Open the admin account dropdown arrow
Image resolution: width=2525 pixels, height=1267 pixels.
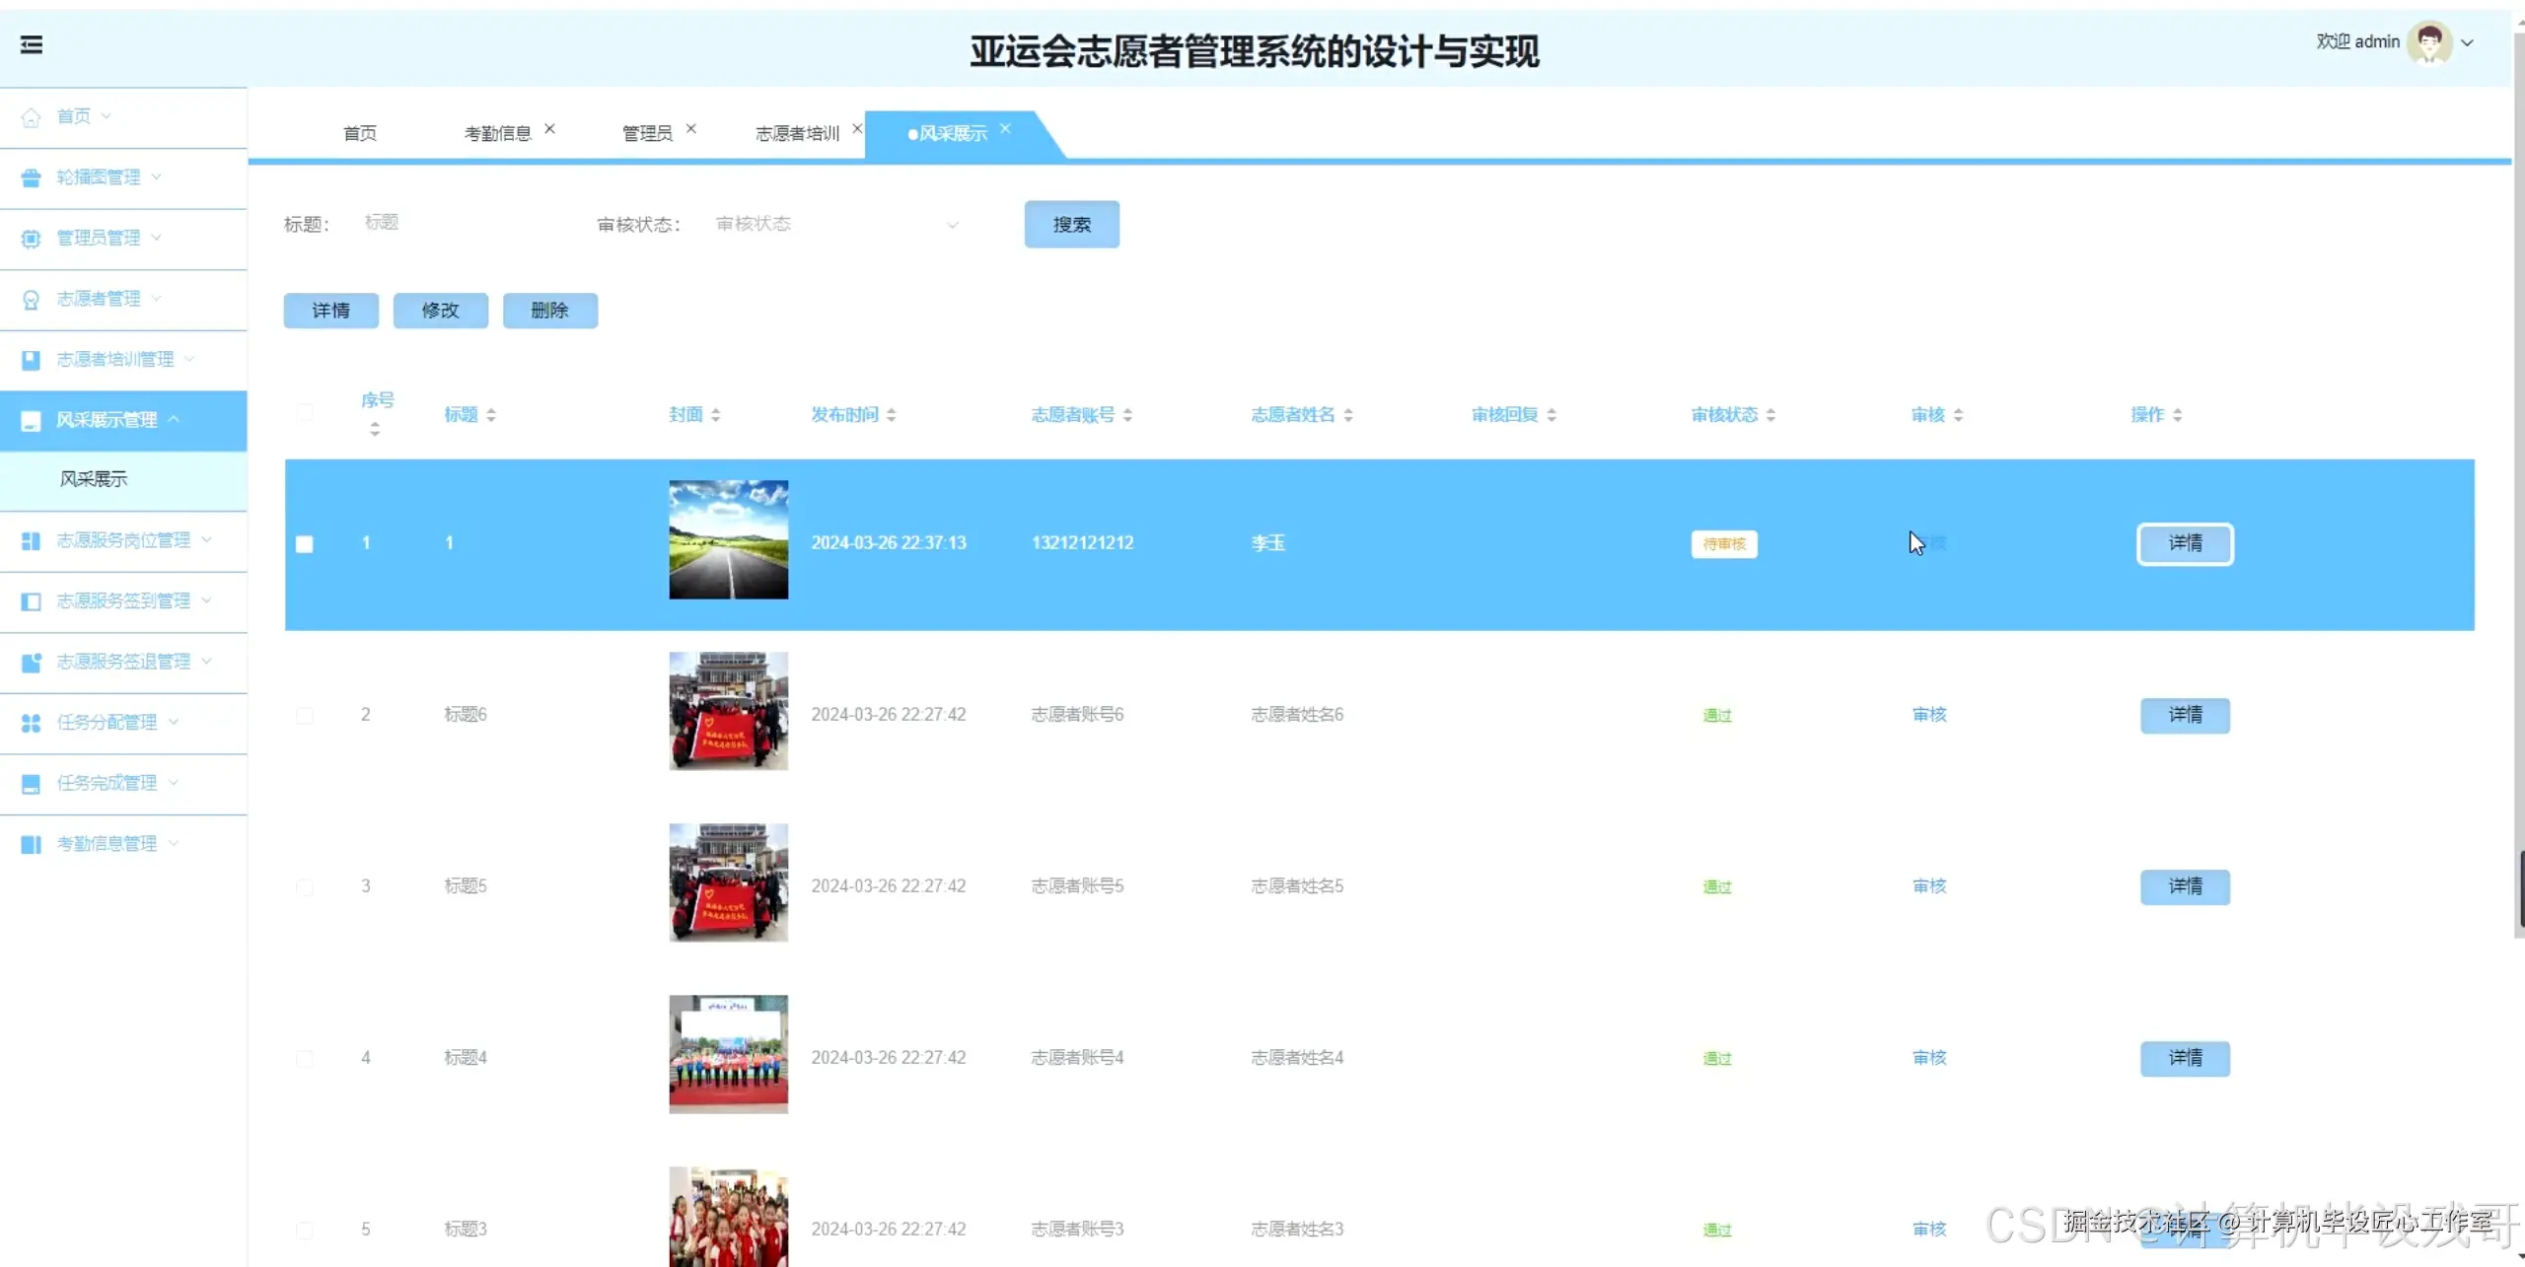[x=2468, y=43]
